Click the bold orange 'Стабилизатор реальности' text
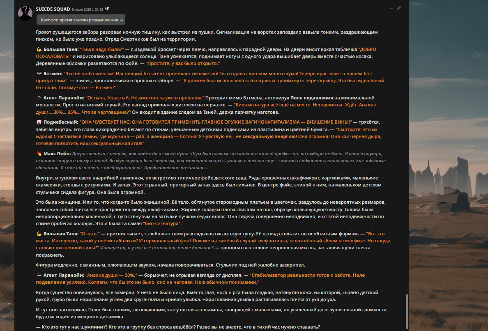Image resolution: width=488 pixels, height=331 pixels. (x=283, y=275)
